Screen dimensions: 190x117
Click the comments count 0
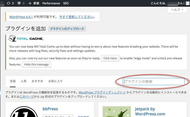(23, 3)
